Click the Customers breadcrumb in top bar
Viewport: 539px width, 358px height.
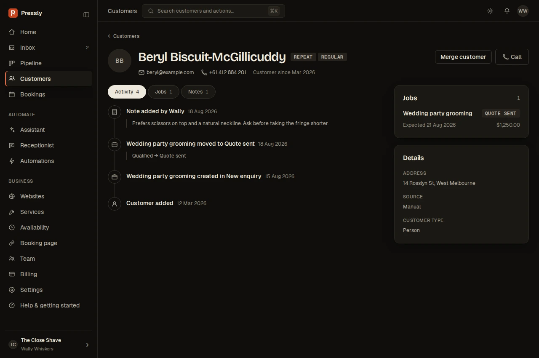(122, 11)
